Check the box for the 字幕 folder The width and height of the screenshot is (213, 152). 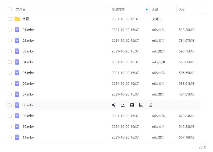(10, 19)
